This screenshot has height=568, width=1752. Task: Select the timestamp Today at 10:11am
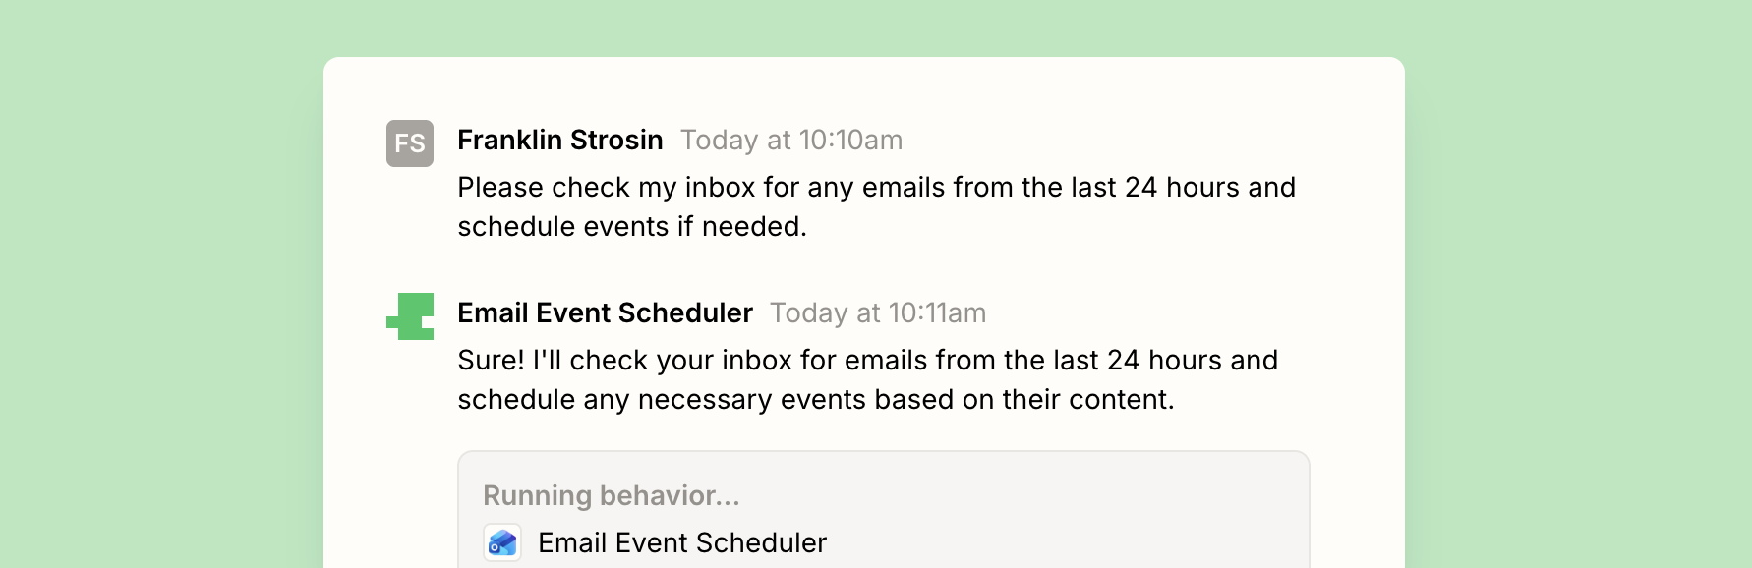877,312
